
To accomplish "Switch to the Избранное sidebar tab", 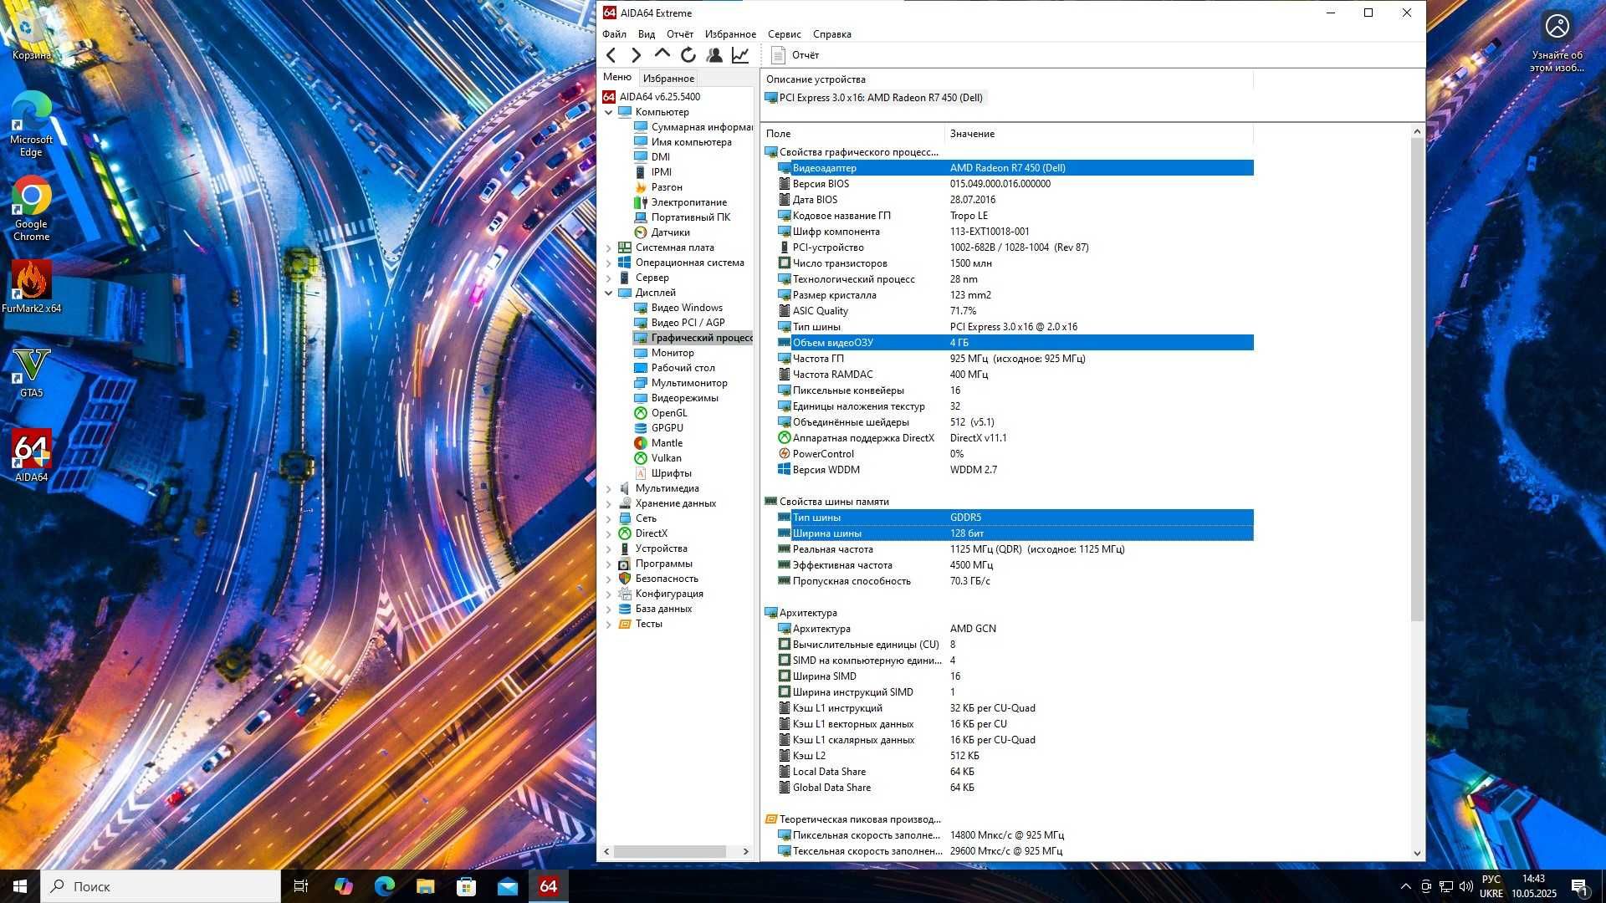I will (x=668, y=79).
